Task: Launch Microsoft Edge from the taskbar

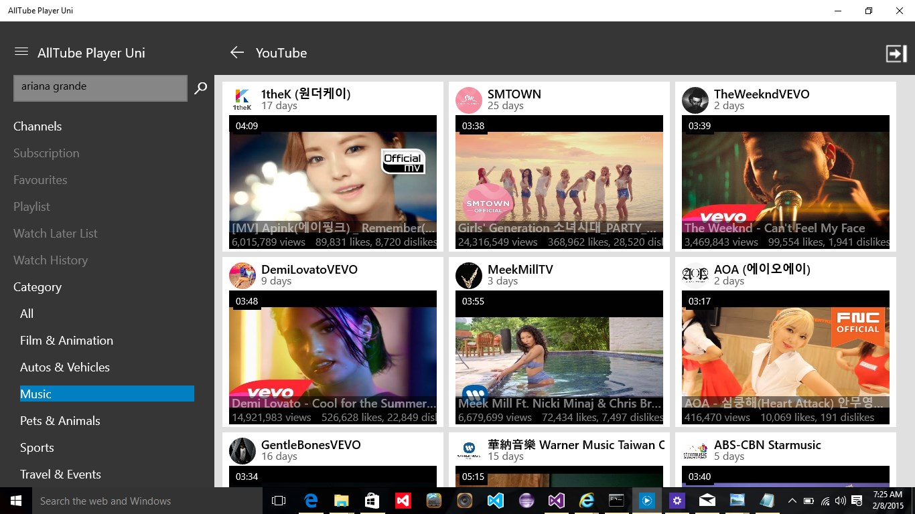Action: click(311, 501)
